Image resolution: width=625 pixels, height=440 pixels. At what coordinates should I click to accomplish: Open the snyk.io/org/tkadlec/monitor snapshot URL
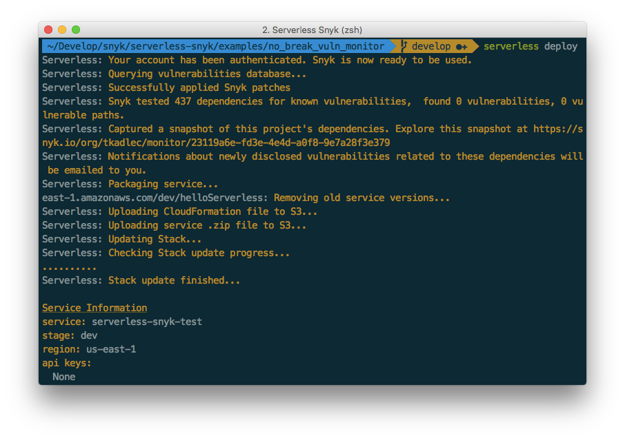pos(216,143)
